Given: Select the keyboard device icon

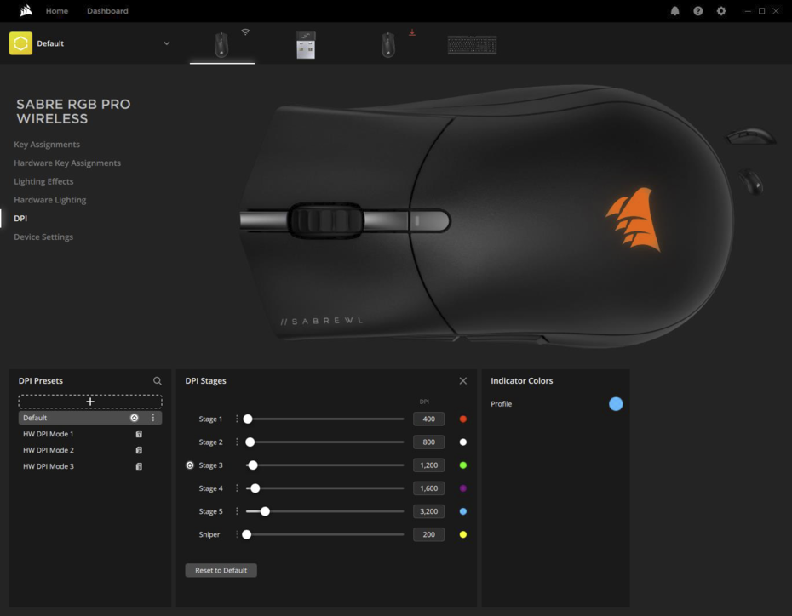Looking at the screenshot, I should coord(473,45).
